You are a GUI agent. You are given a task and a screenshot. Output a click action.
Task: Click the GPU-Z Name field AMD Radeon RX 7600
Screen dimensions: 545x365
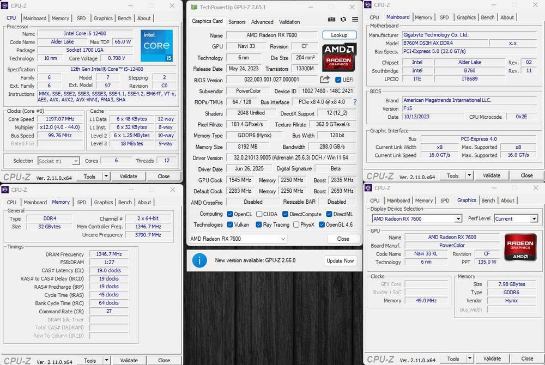[x=272, y=35]
